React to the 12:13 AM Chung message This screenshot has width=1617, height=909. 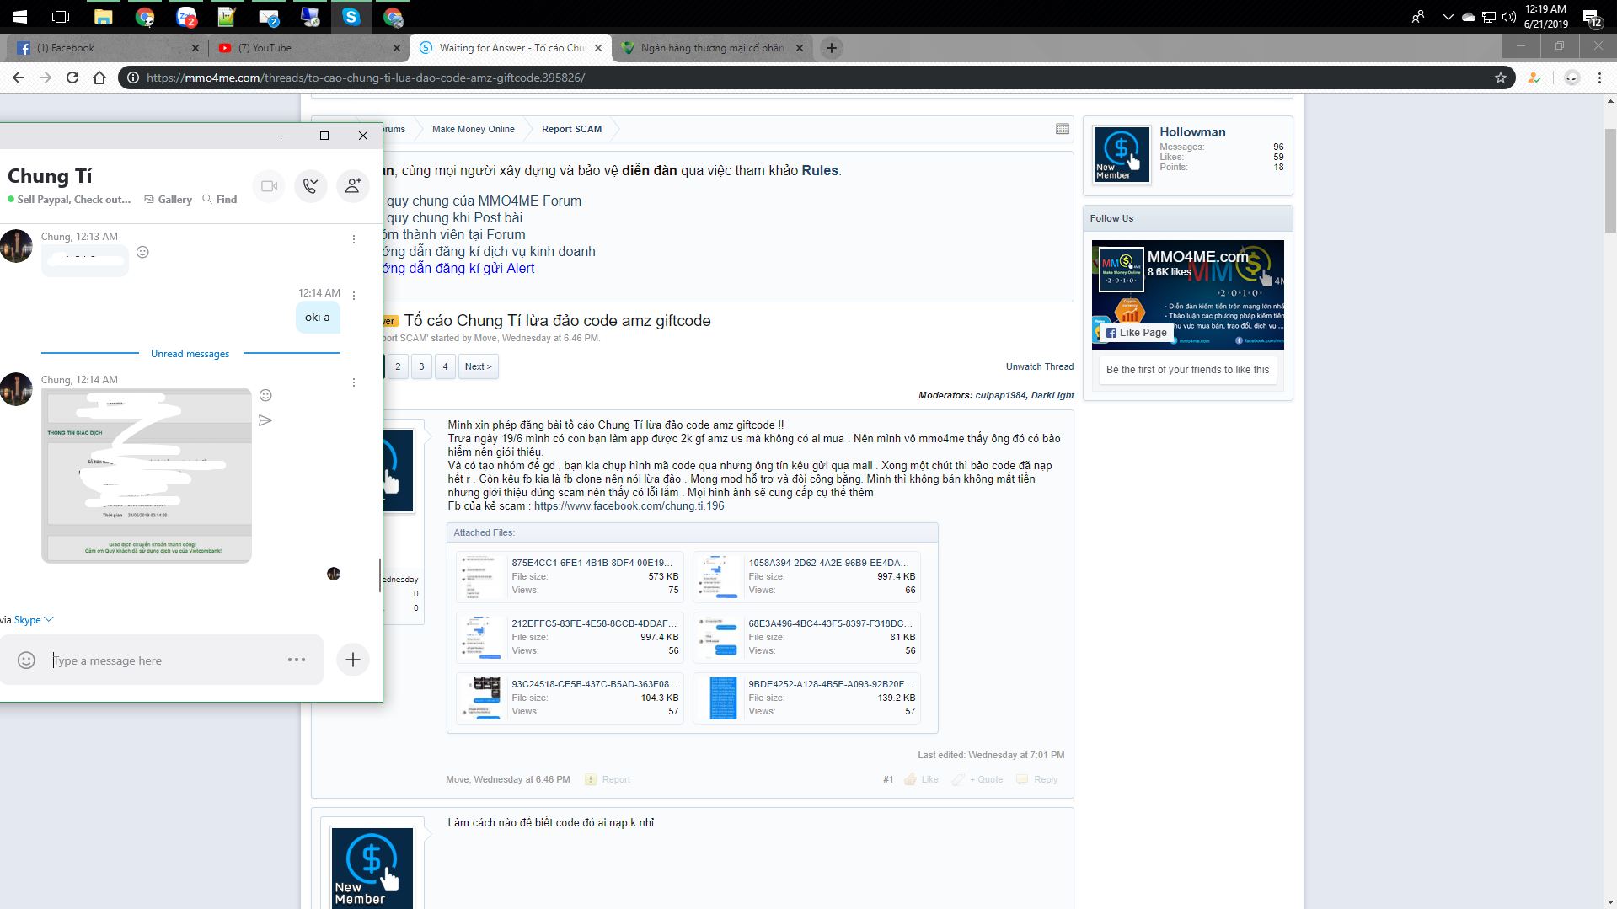[x=142, y=252]
